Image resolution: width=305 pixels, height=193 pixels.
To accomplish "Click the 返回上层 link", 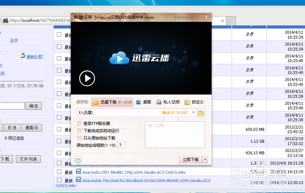I will 34,57.
